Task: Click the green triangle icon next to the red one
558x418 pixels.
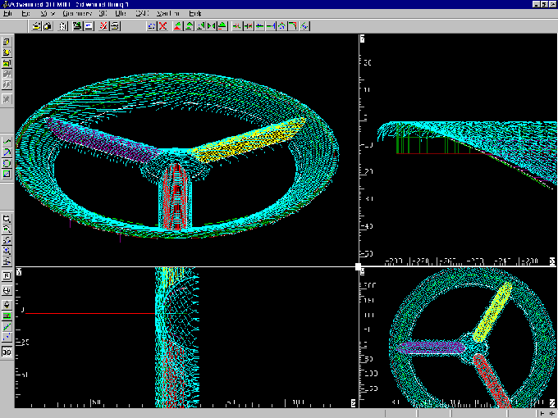Action: [189, 26]
